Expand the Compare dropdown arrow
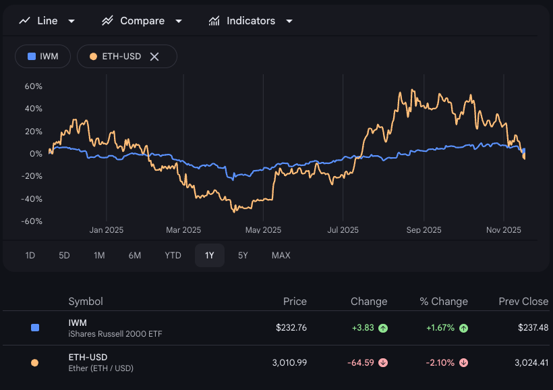This screenshot has width=553, height=390. pyautogui.click(x=179, y=21)
